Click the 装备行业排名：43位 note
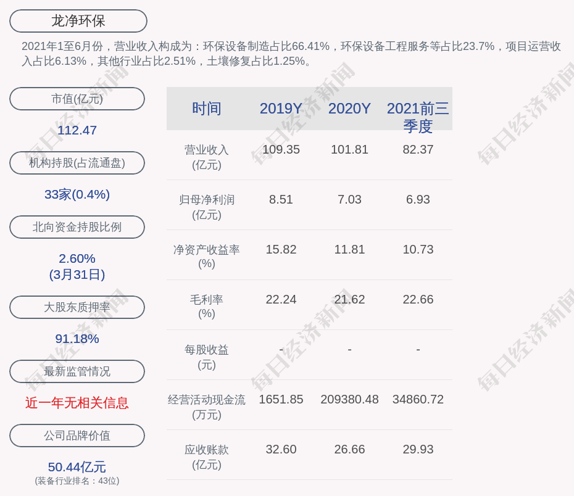 click(x=77, y=481)
